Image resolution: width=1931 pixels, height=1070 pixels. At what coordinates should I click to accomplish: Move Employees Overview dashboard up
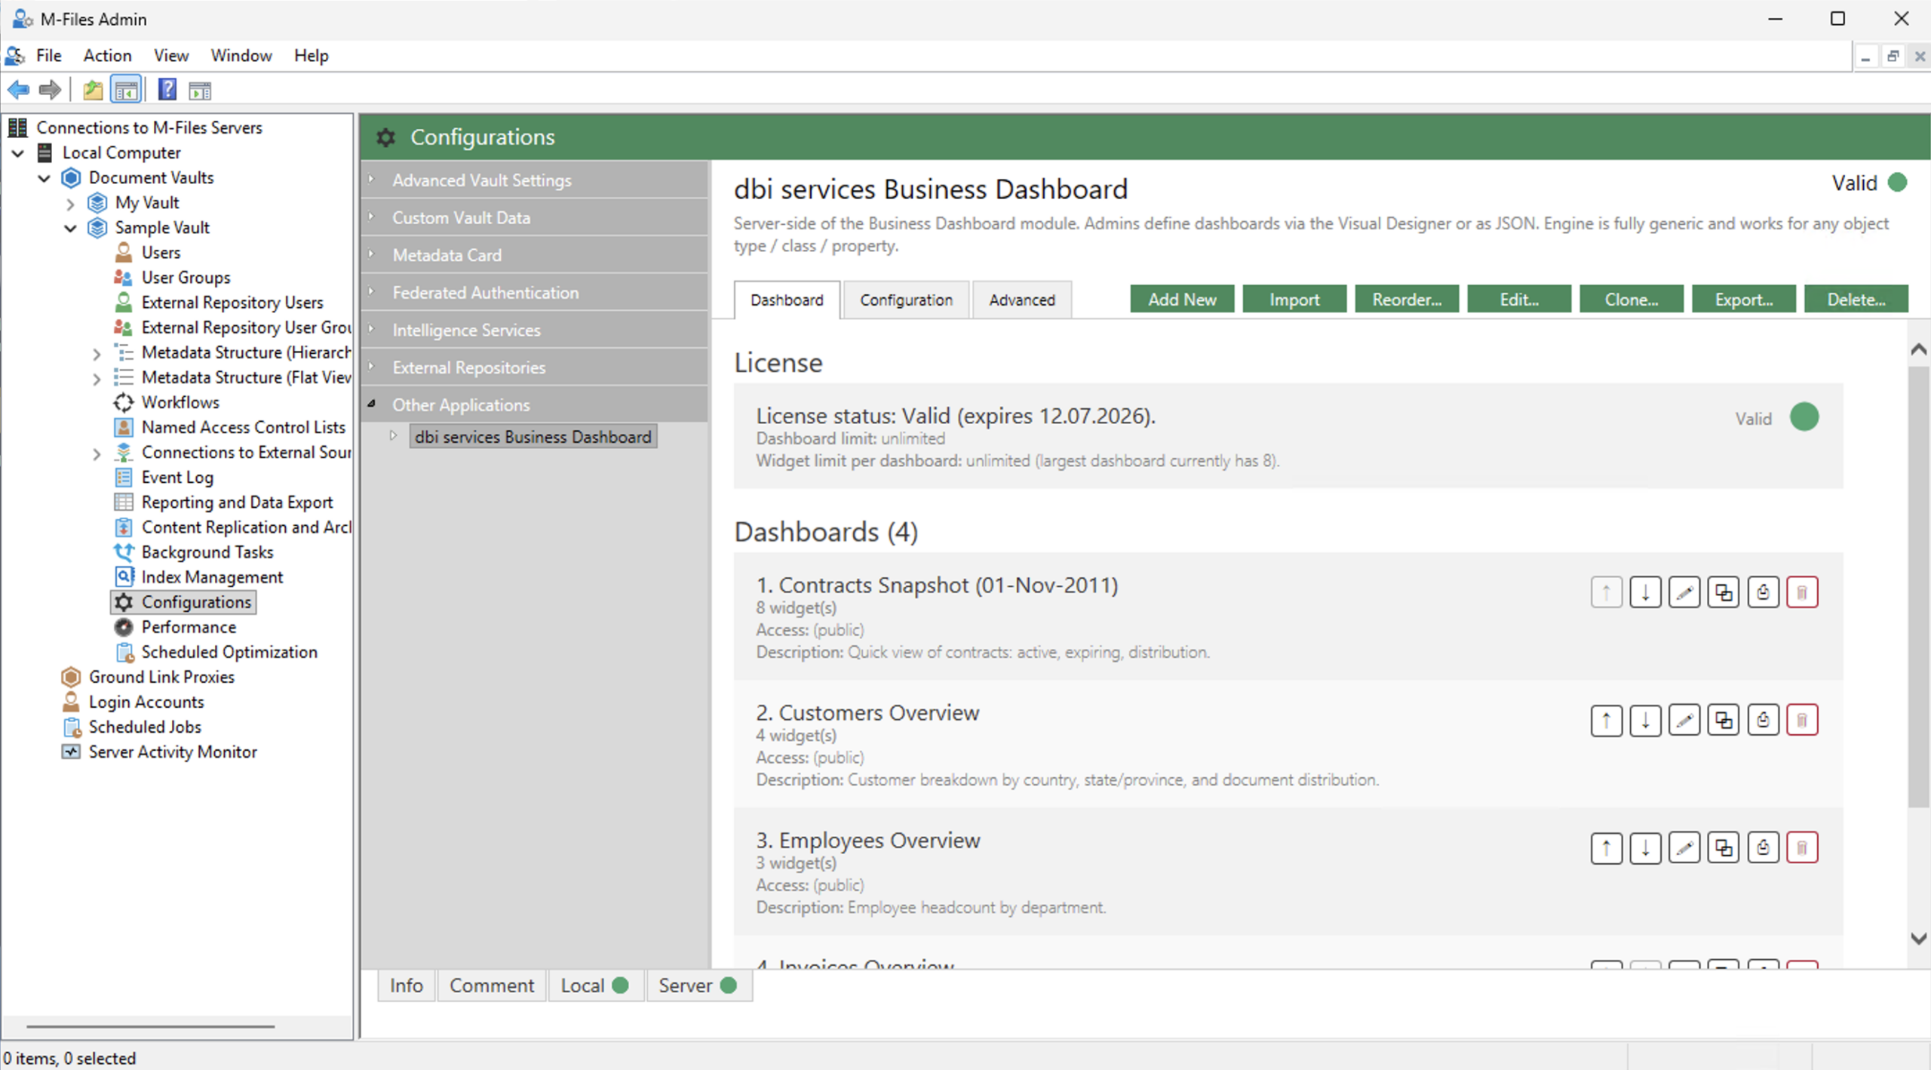coord(1607,847)
